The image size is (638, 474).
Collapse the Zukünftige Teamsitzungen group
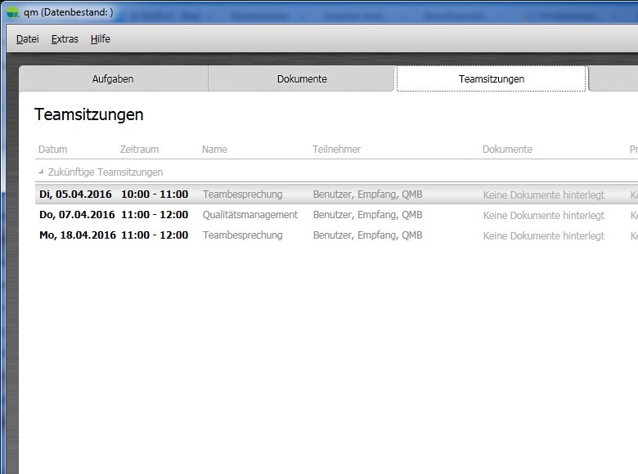[42, 172]
